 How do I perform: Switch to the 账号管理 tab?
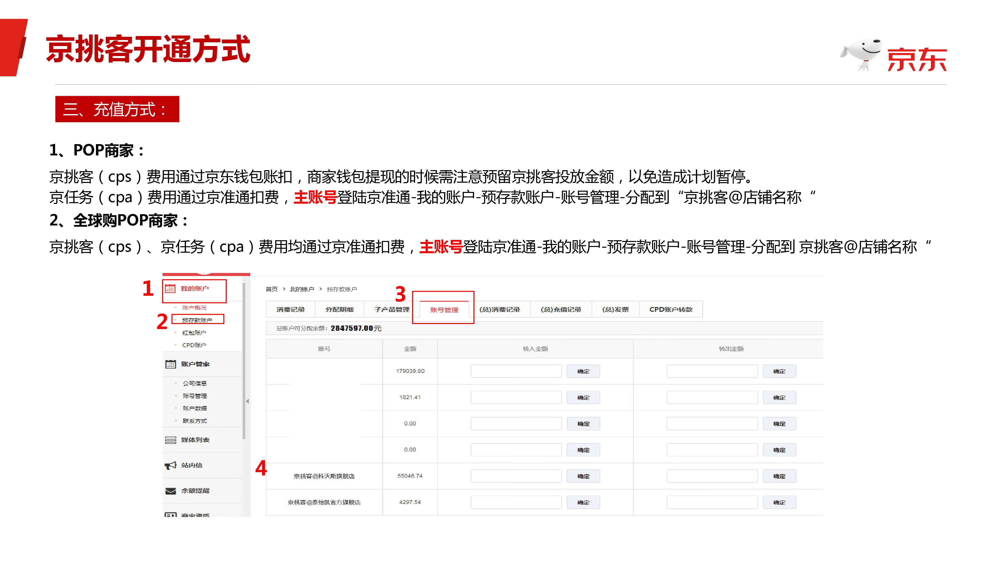click(444, 310)
